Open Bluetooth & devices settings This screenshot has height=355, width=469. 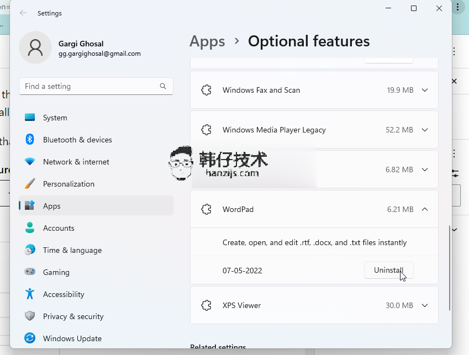(96, 140)
